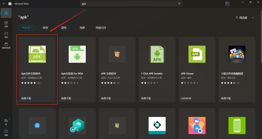Screen dimensions: 262x139
Task: Select the 游戏 filter tab
Action: tap(64, 28)
